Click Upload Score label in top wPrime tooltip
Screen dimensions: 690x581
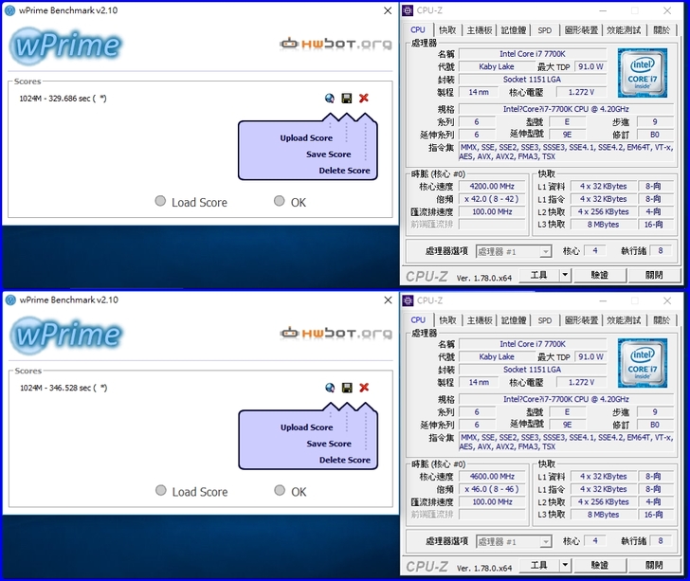point(306,137)
